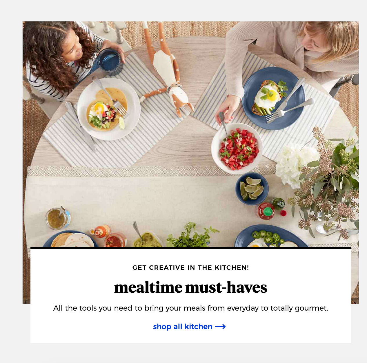Click the blue plate with avocado egg toast
Screen dimensions: 367x363
coord(273,98)
